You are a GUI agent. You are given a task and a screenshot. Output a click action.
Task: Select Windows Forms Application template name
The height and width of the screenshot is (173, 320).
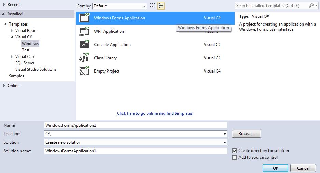[x=119, y=18]
